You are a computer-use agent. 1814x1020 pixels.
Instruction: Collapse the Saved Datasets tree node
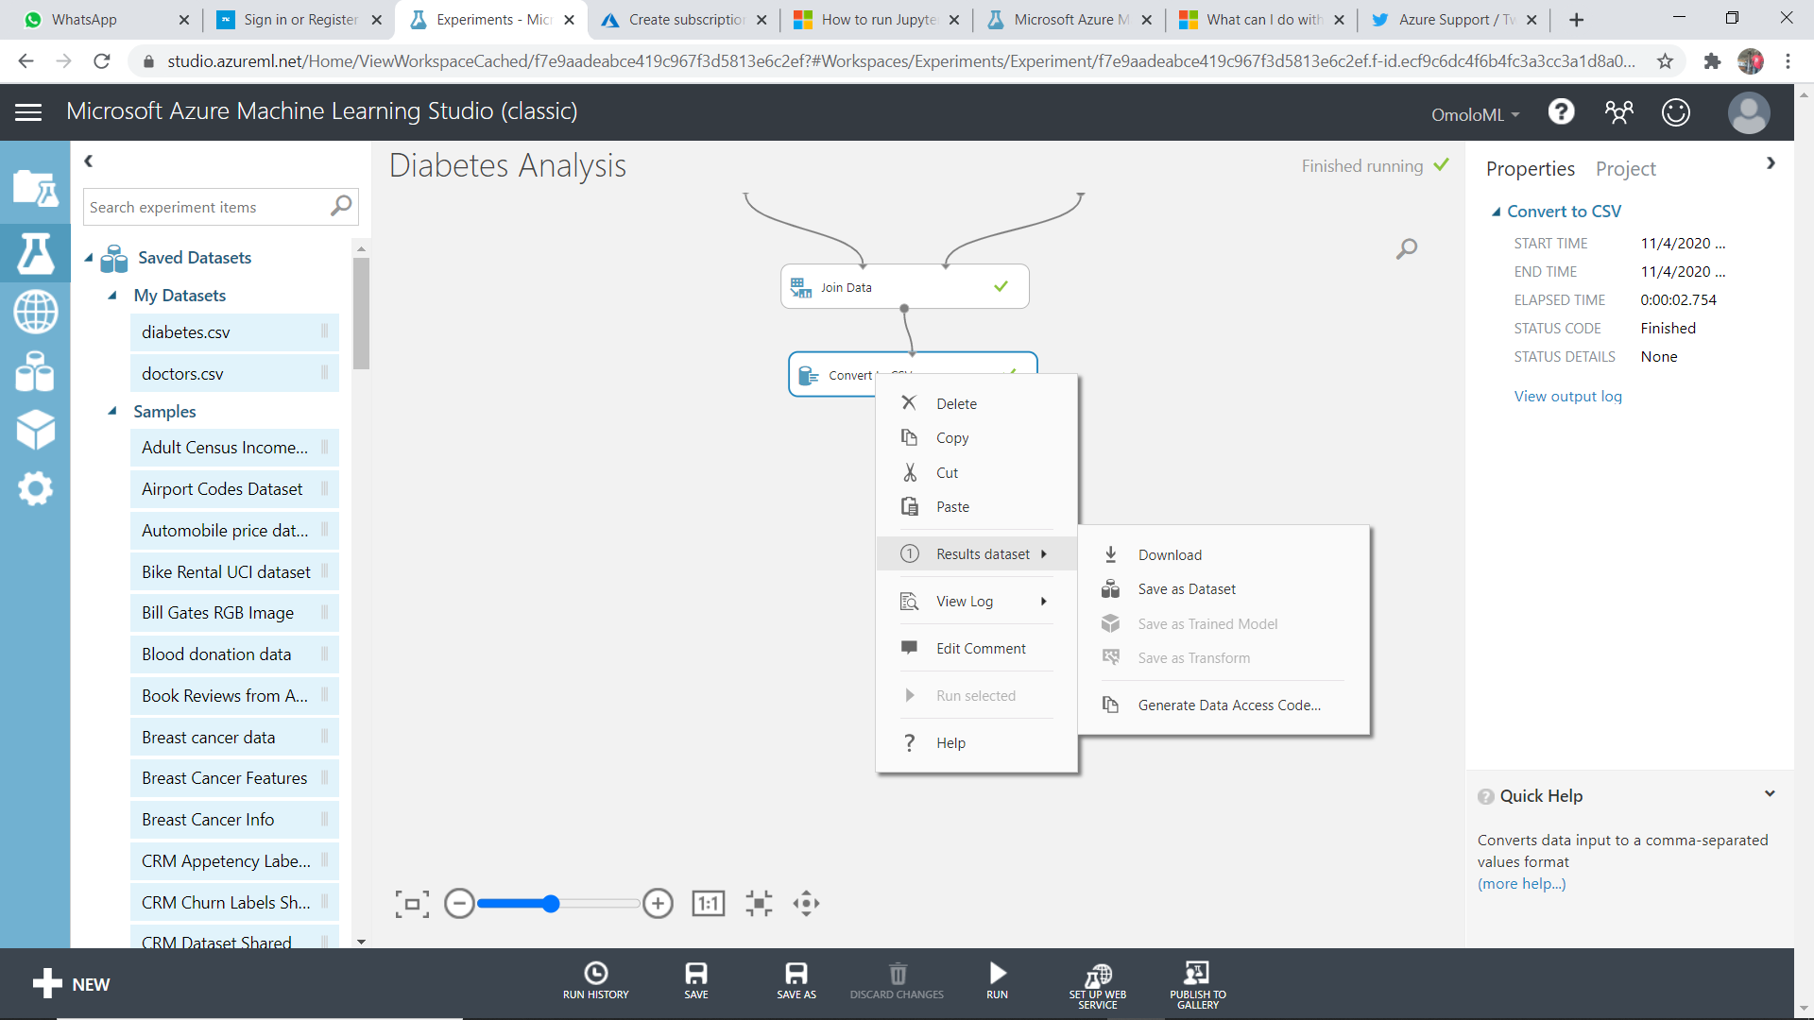tap(89, 258)
